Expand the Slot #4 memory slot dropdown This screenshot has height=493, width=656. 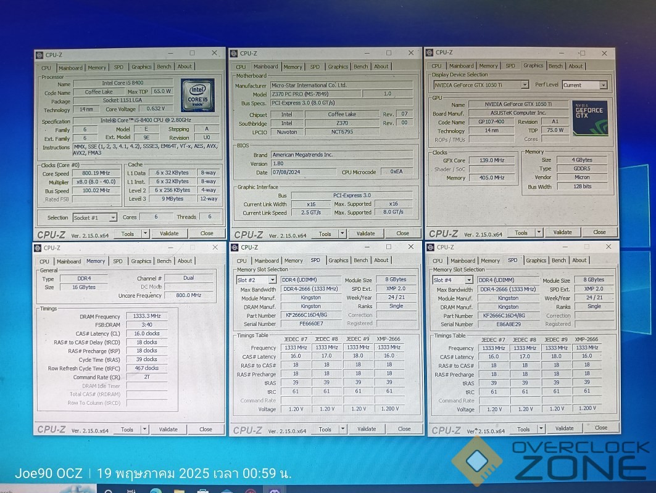470,280
